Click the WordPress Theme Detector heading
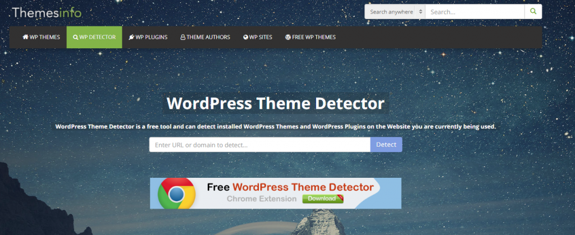 coord(275,103)
